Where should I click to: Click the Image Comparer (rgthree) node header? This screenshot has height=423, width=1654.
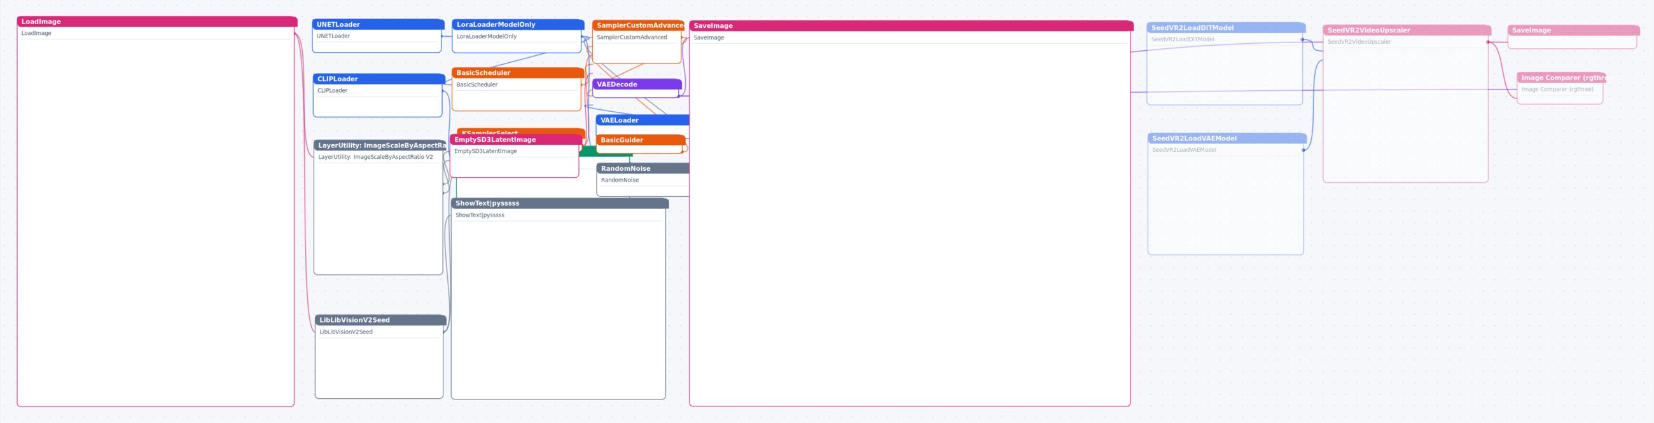[1562, 78]
